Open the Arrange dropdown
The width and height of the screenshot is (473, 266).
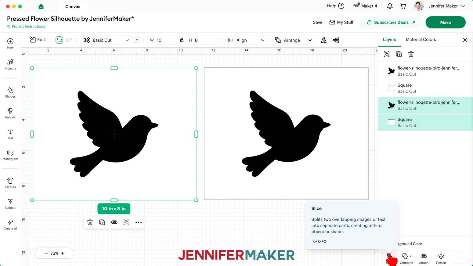coord(293,40)
